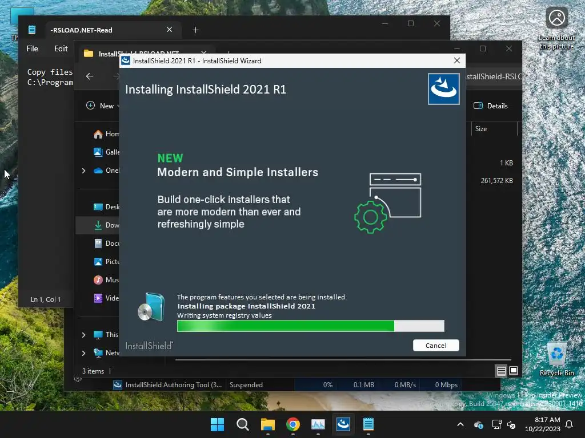The height and width of the screenshot is (438, 585).
Task: Click the wizard title bar InstallShield icon
Action: (126, 60)
